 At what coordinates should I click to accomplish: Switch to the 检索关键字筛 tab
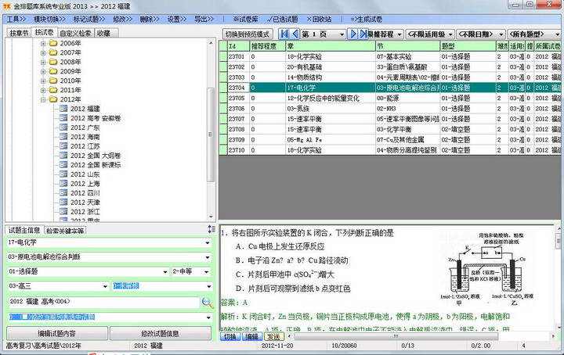pos(65,231)
